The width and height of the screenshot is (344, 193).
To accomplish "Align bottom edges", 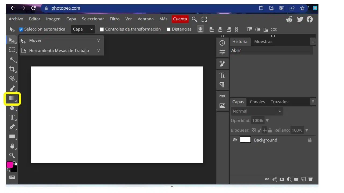I will 266,29.
